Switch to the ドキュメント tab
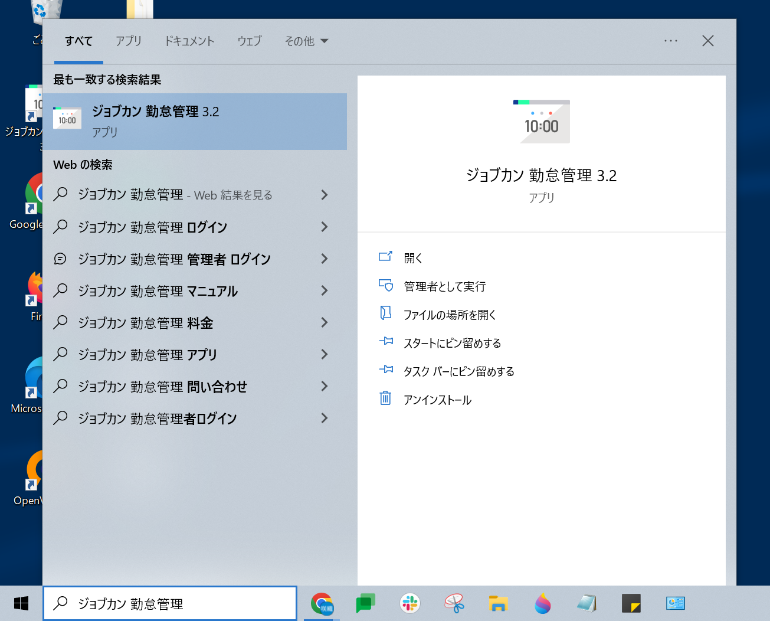Image resolution: width=770 pixels, height=621 pixels. [189, 41]
